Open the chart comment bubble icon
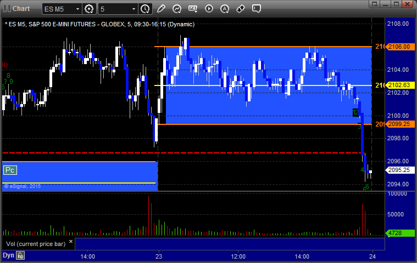The height and width of the screenshot is (263, 417). [257, 9]
